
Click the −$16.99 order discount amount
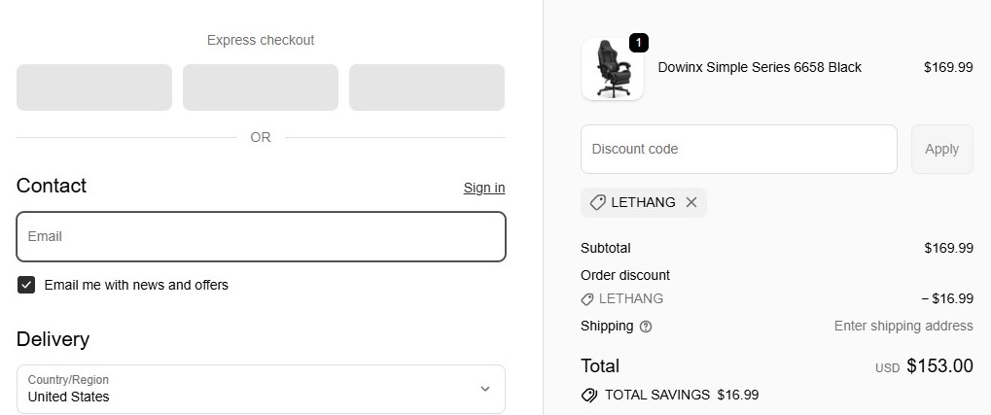point(946,299)
